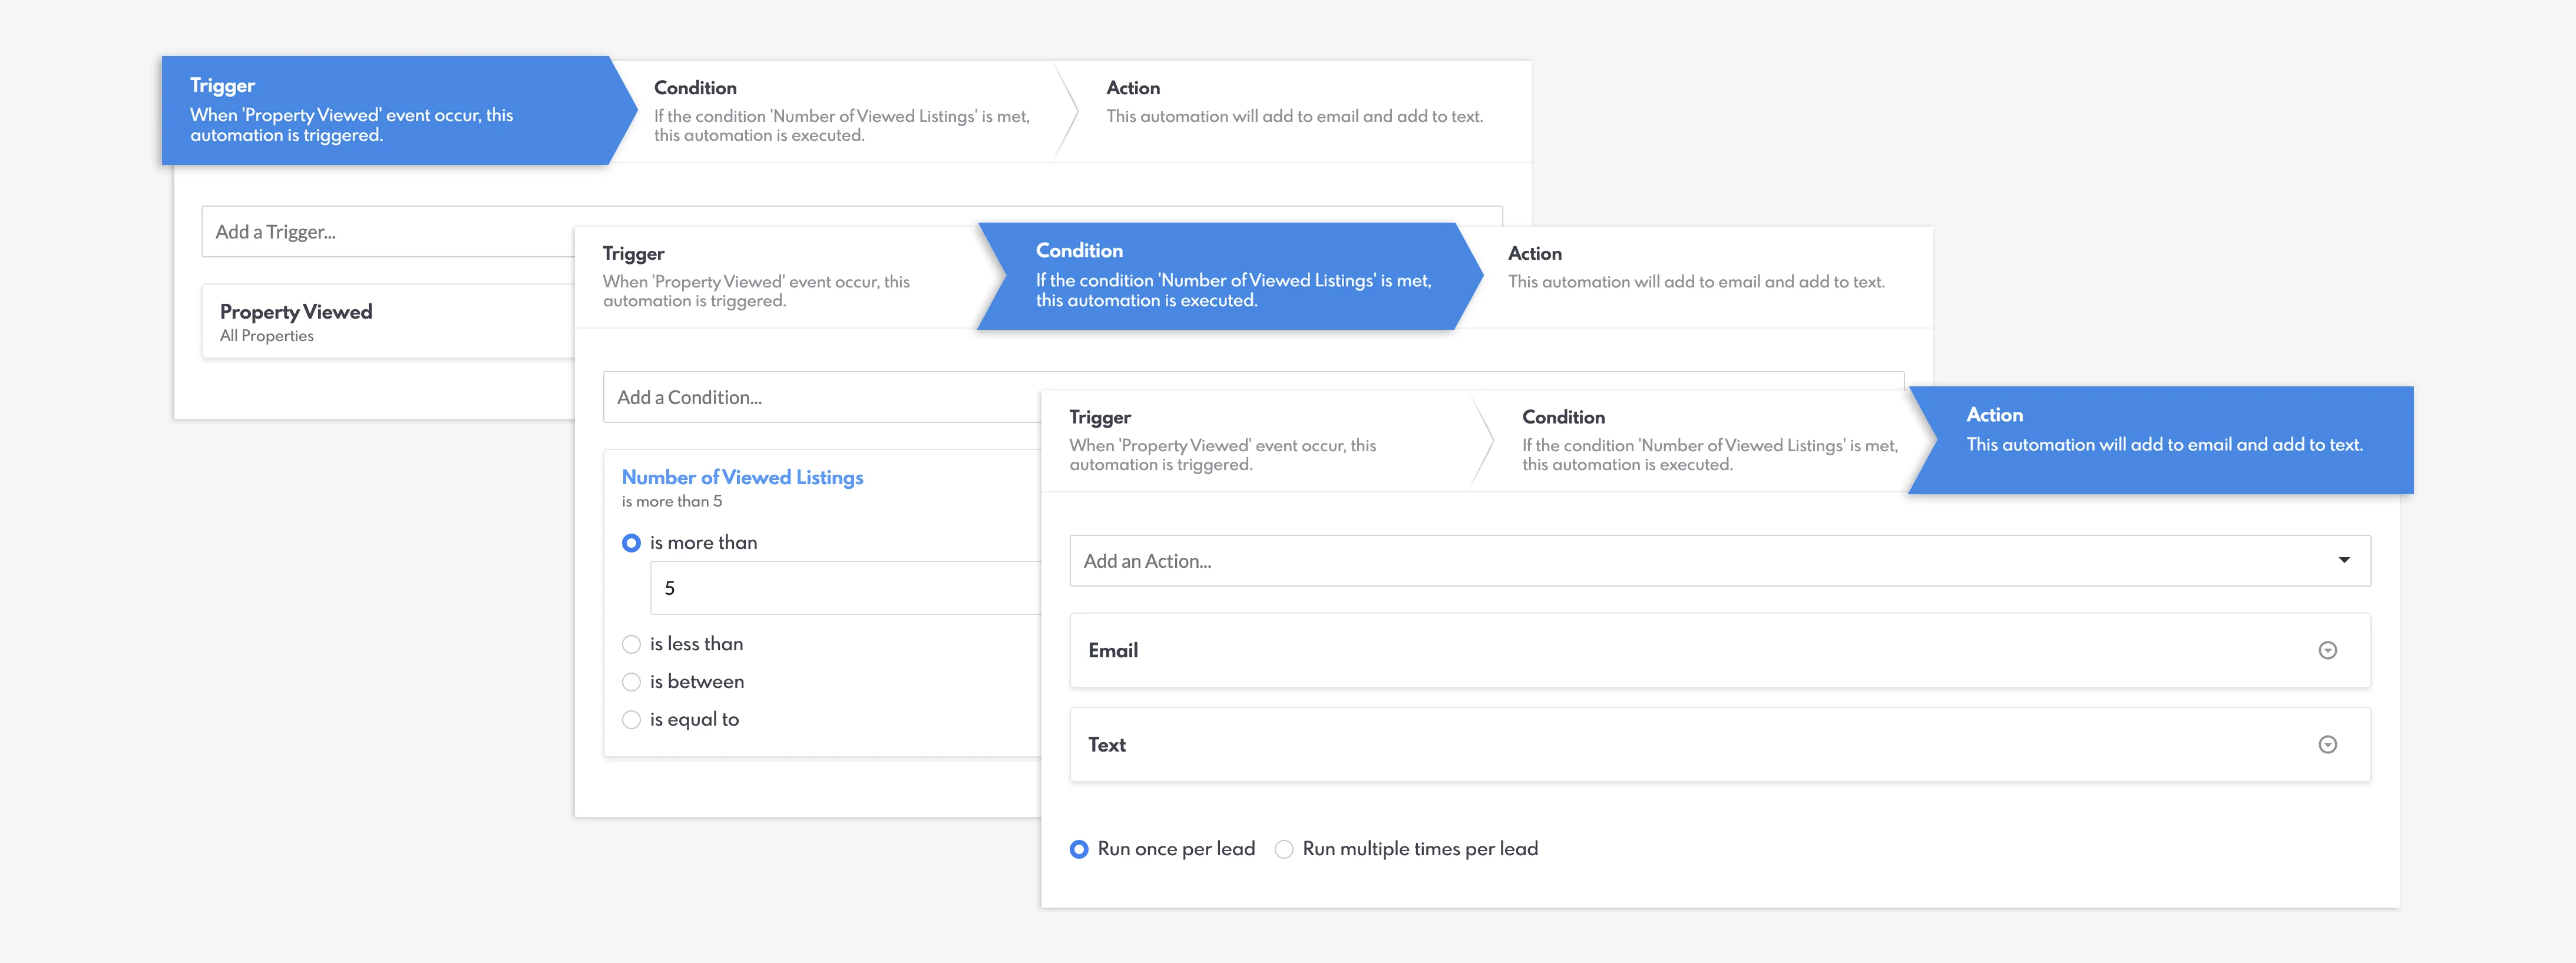
Task: Enable 'Run once per lead' option
Action: 1079,849
